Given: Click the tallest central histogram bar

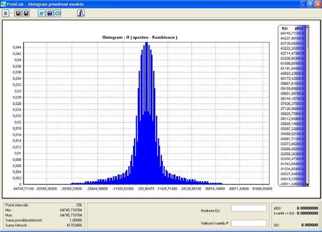Looking at the screenshot, I should (x=146, y=113).
